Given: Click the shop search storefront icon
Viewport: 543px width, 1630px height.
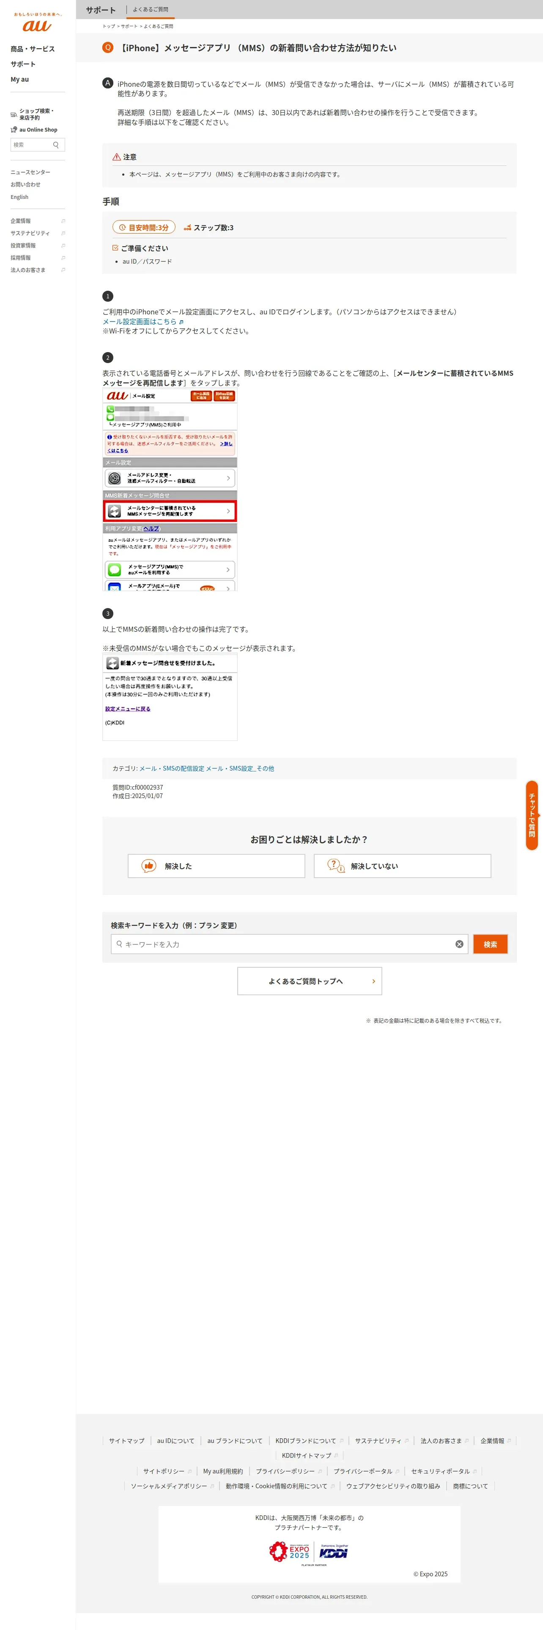Looking at the screenshot, I should point(14,115).
